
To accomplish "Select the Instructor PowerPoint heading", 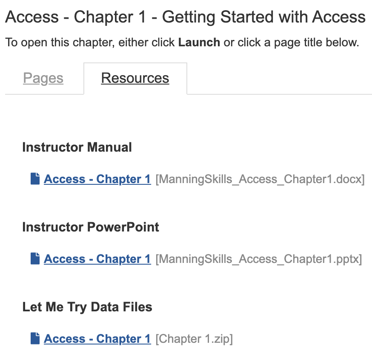I will (x=91, y=227).
